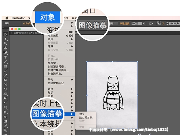The width and height of the screenshot is (180, 135).
Task: Open the align options dropdown
Action: pyautogui.click(x=151, y=23)
